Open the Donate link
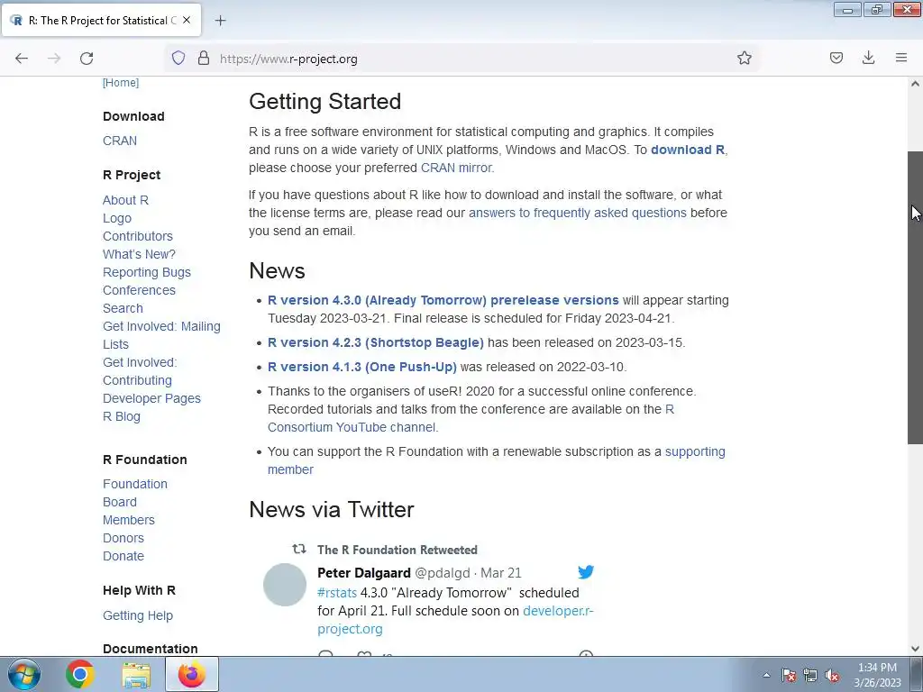 (x=123, y=556)
